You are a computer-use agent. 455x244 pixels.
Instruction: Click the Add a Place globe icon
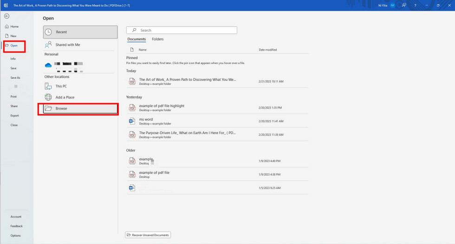(48, 97)
